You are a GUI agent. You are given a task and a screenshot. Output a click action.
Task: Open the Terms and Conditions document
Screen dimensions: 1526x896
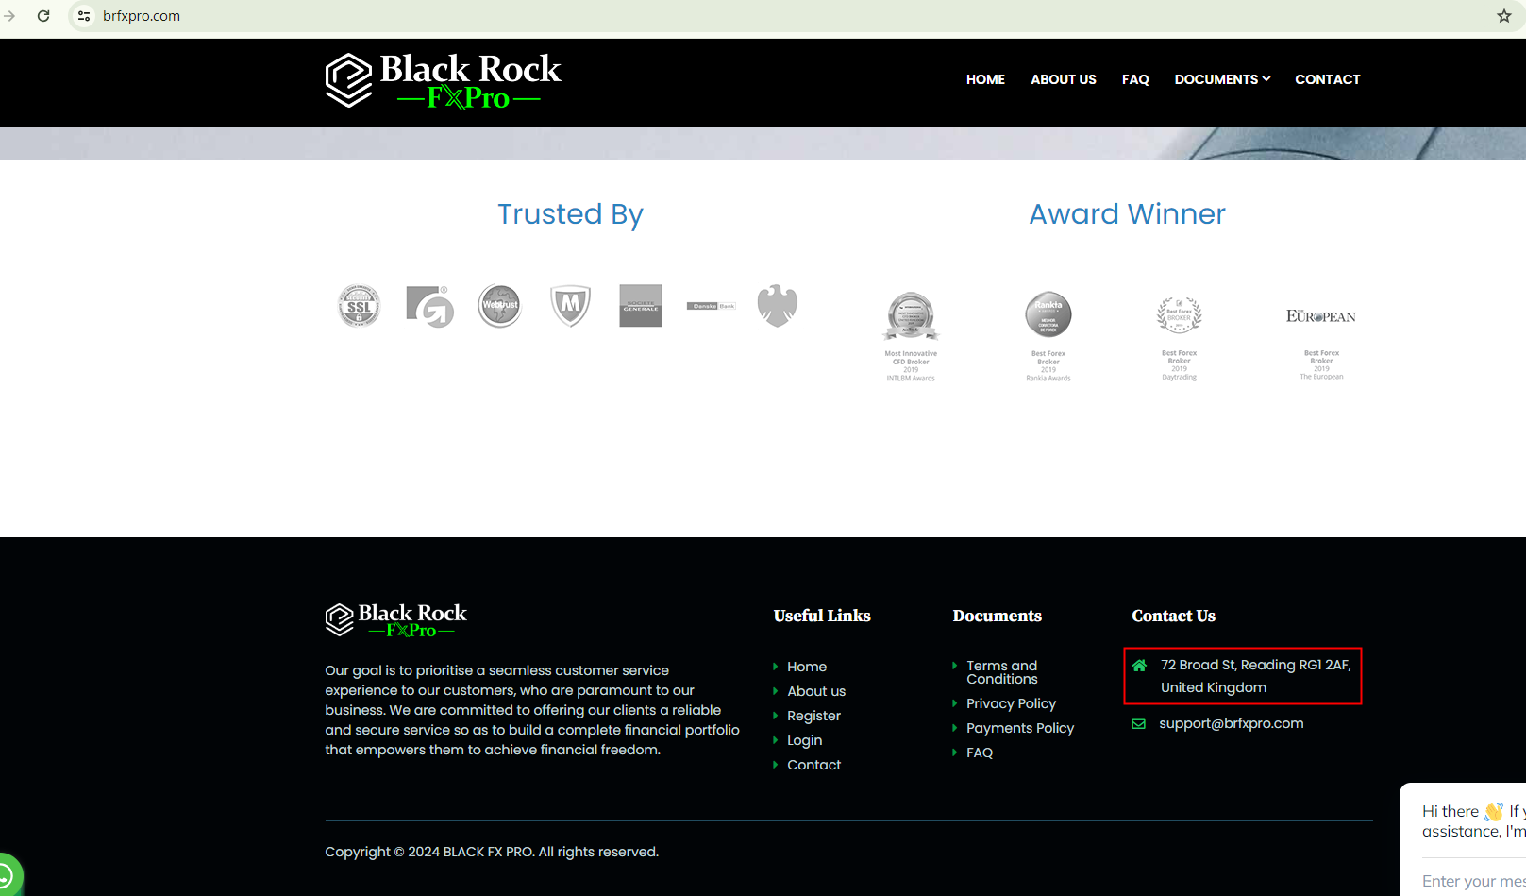[1002, 672]
